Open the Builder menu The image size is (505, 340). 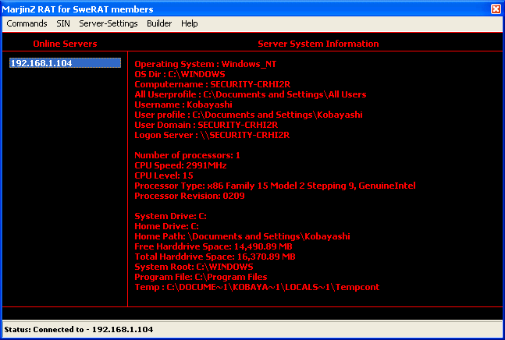tap(159, 24)
